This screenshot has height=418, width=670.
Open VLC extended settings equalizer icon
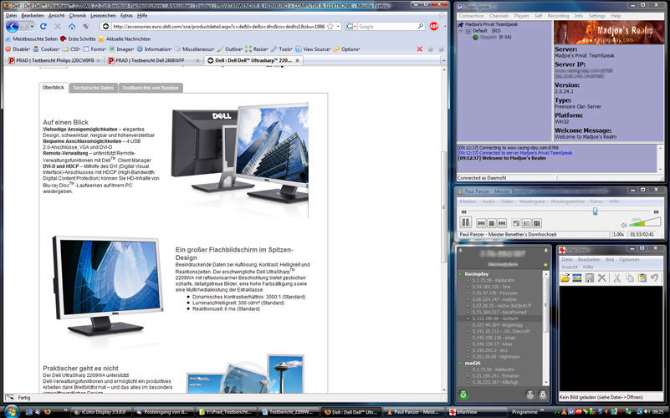pos(537,223)
